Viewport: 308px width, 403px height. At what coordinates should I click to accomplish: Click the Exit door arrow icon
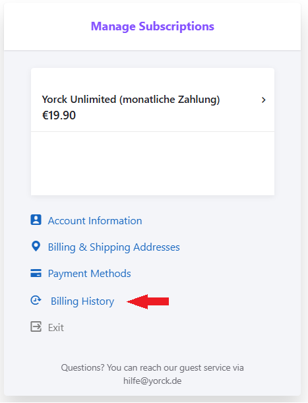click(x=36, y=326)
